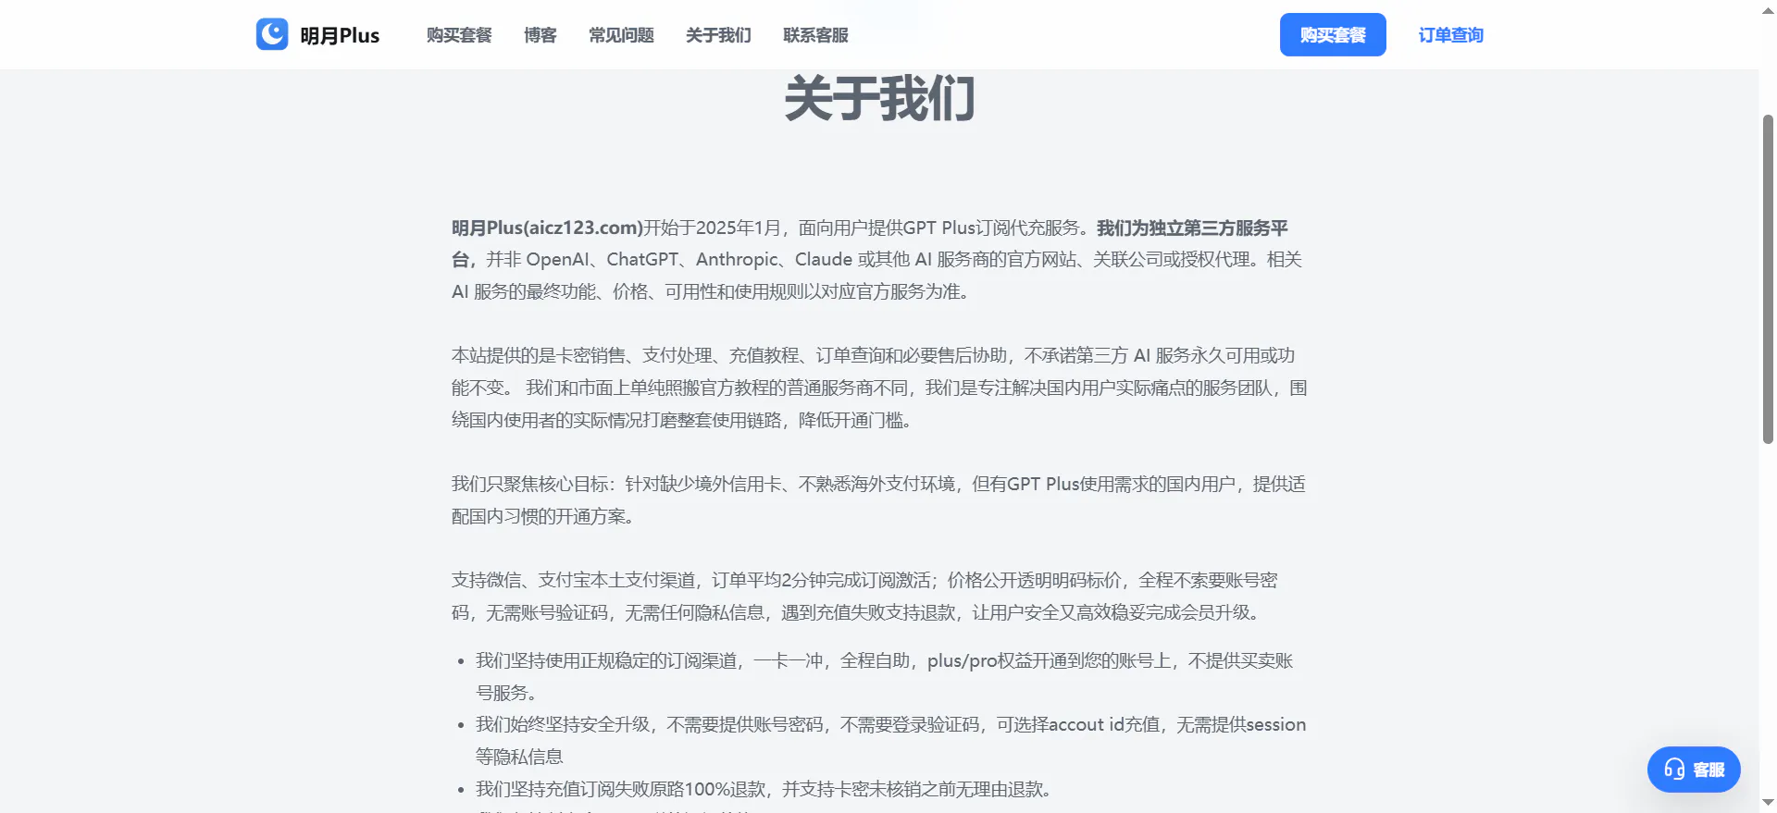The image size is (1777, 813).
Task: Click the 明月Plus moon logo icon
Action: [x=272, y=34]
